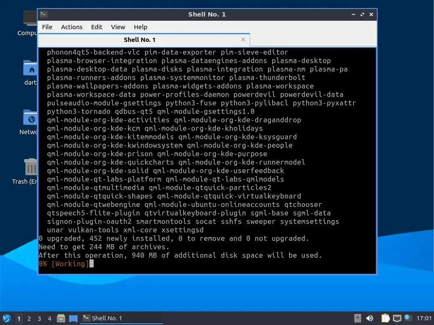
Task: Open the Help menu
Action: [x=141, y=27]
